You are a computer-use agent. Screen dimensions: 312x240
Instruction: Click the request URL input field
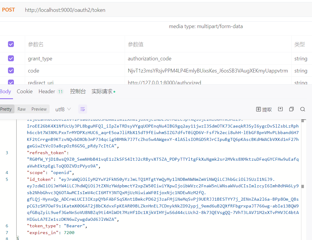pyautogui.click(x=148, y=10)
